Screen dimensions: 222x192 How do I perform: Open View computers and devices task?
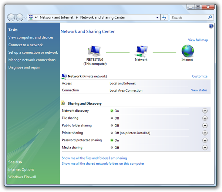31,37
